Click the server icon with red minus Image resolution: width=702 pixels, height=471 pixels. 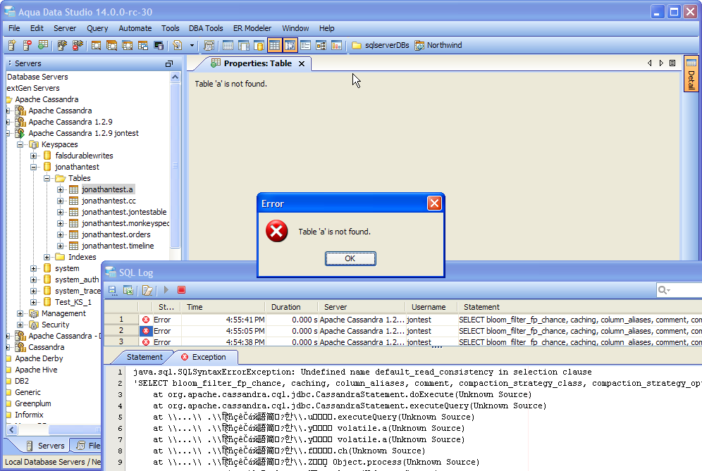click(27, 45)
